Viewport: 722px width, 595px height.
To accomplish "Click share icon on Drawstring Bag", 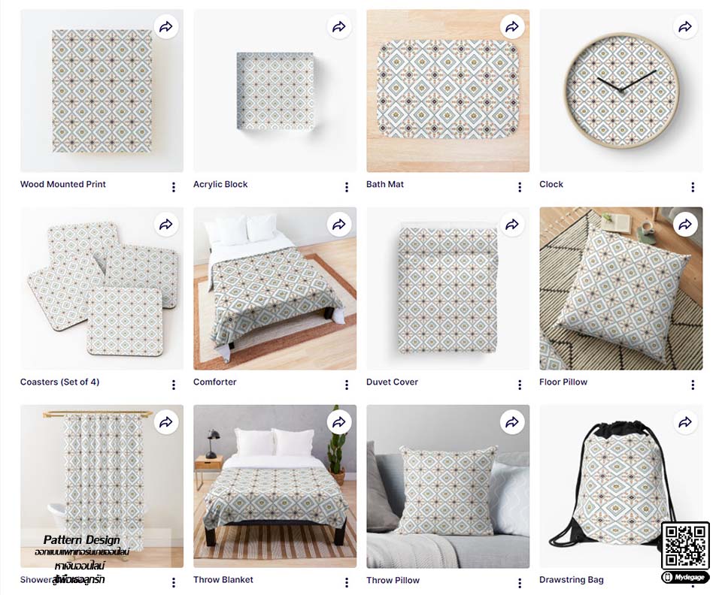I will pyautogui.click(x=685, y=422).
